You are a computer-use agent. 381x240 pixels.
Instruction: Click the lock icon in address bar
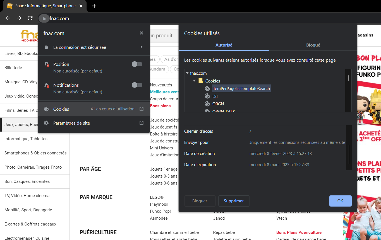point(44,18)
